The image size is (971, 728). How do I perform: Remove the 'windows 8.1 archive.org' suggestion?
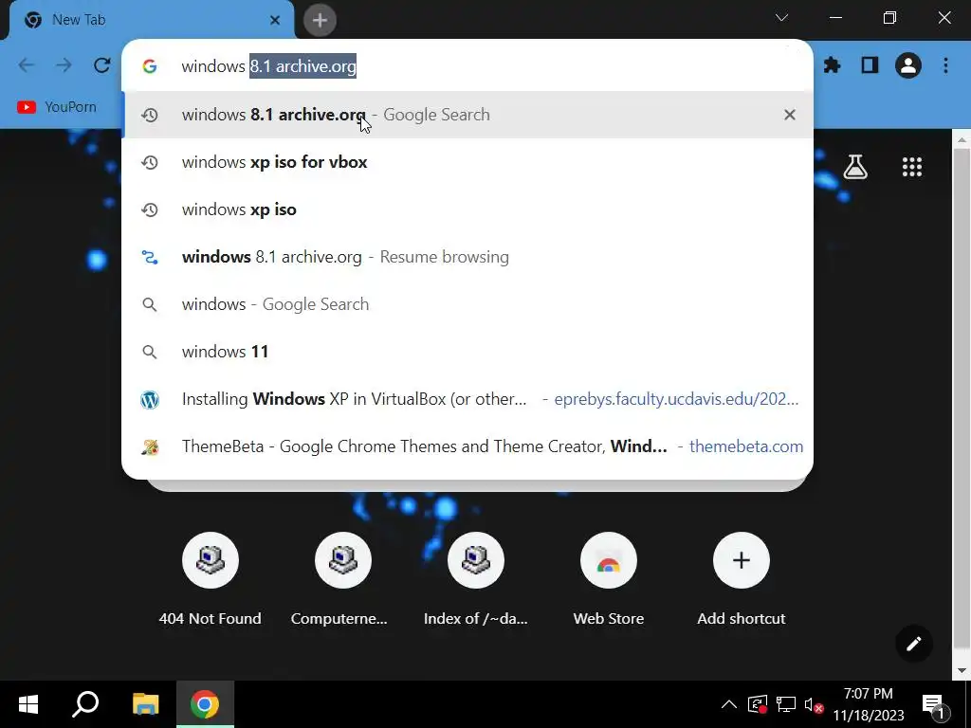[790, 115]
